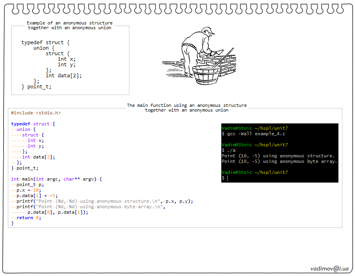Click the int main function signature

point(56,179)
